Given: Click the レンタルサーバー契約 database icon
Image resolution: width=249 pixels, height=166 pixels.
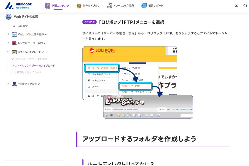Looking at the screenshot, I should point(14,43).
